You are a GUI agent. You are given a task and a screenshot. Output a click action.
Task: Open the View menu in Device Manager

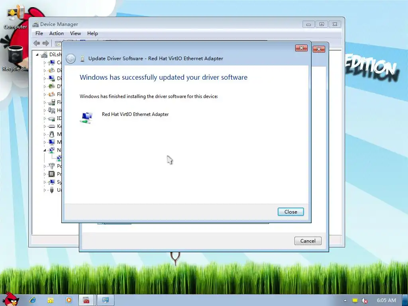click(x=75, y=33)
